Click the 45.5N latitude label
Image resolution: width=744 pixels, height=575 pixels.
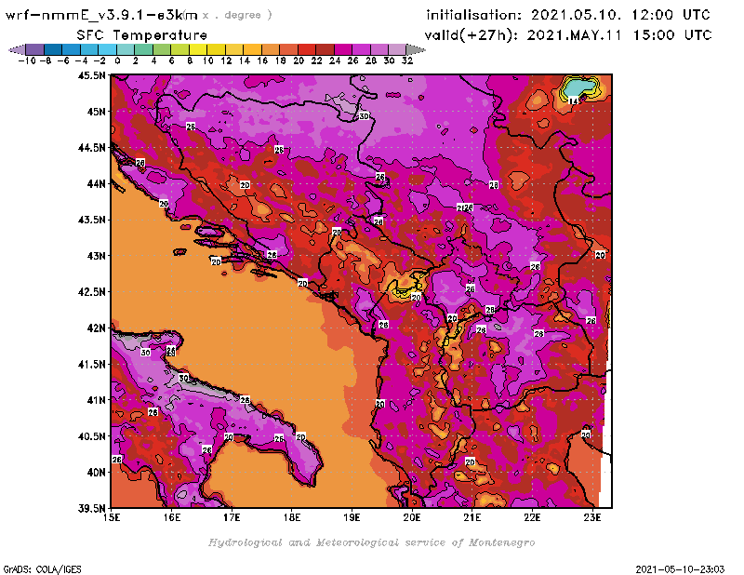92,75
